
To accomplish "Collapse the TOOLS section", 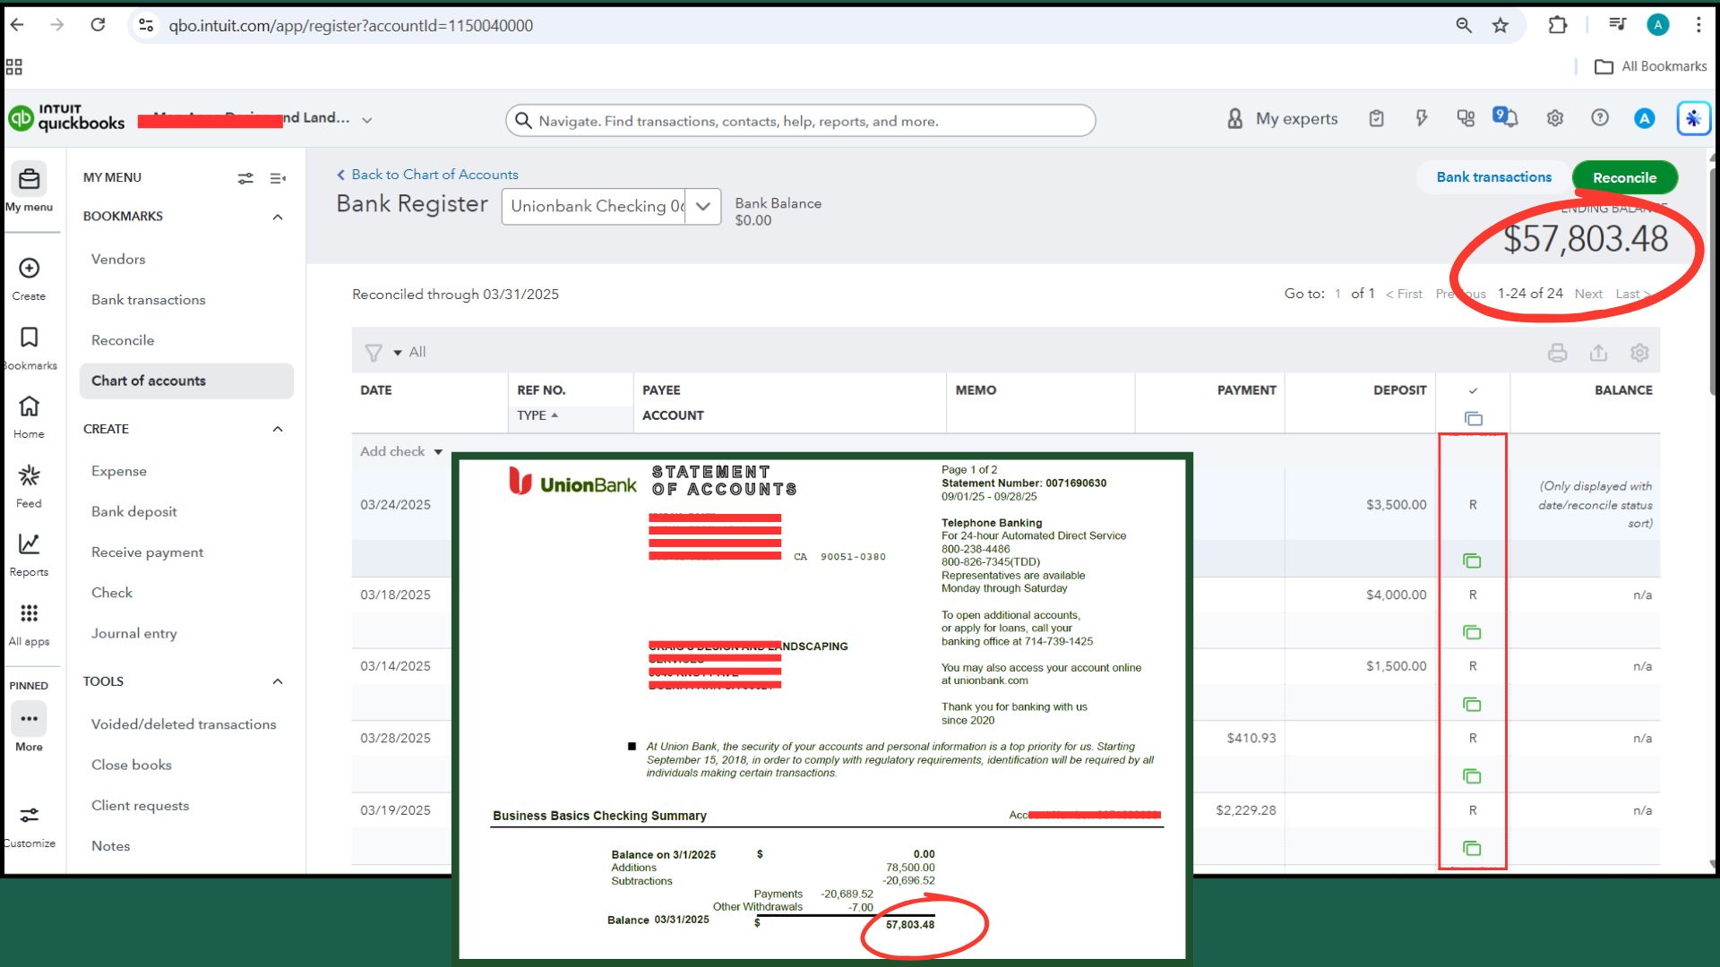I will (x=278, y=681).
